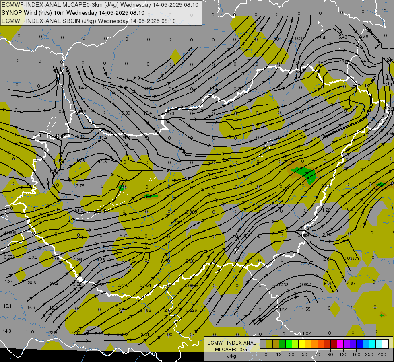This screenshot has width=394, height=362.
Task: Click the 28.4 data value
Action: coord(321,38)
